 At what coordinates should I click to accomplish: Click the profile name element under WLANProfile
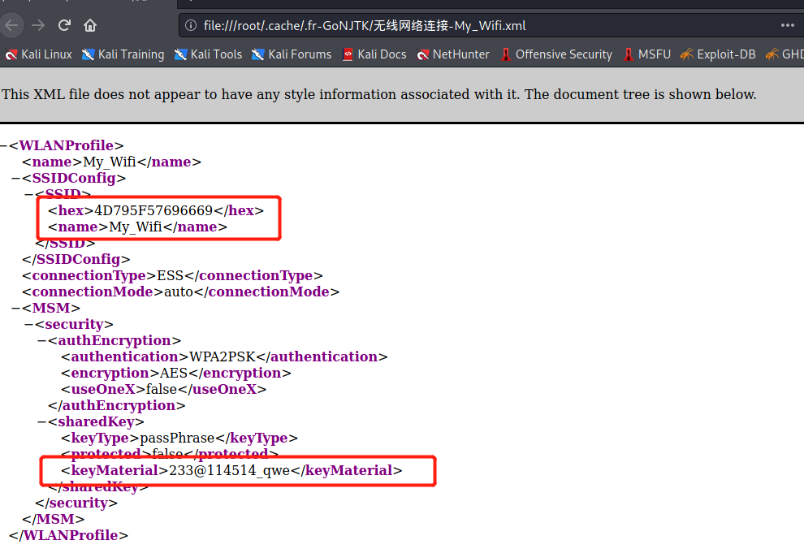(111, 162)
